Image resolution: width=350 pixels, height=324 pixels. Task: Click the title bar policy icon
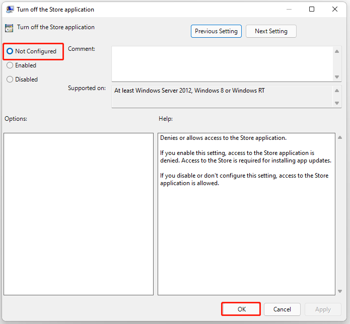(10, 10)
